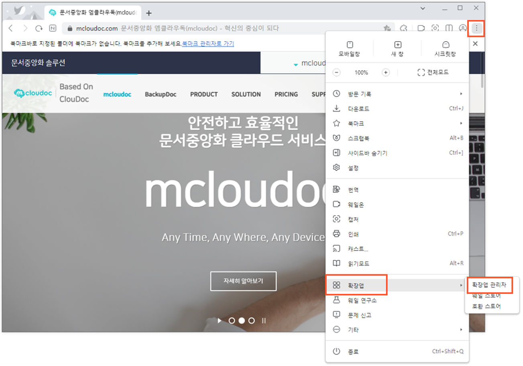Select 문제 신고 report issue item
This screenshot has width=523, height=366.
click(x=397, y=315)
